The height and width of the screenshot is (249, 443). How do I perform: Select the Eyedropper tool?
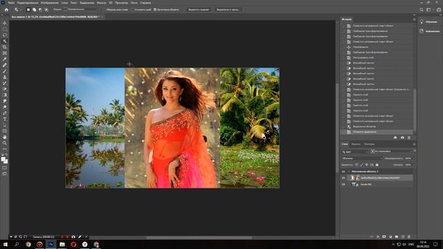point(5,59)
